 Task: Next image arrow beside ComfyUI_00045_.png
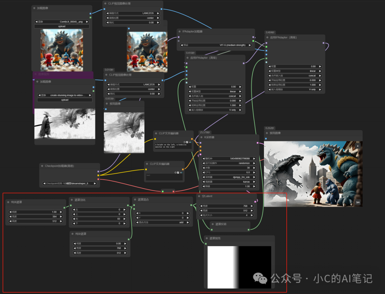tap(87, 22)
